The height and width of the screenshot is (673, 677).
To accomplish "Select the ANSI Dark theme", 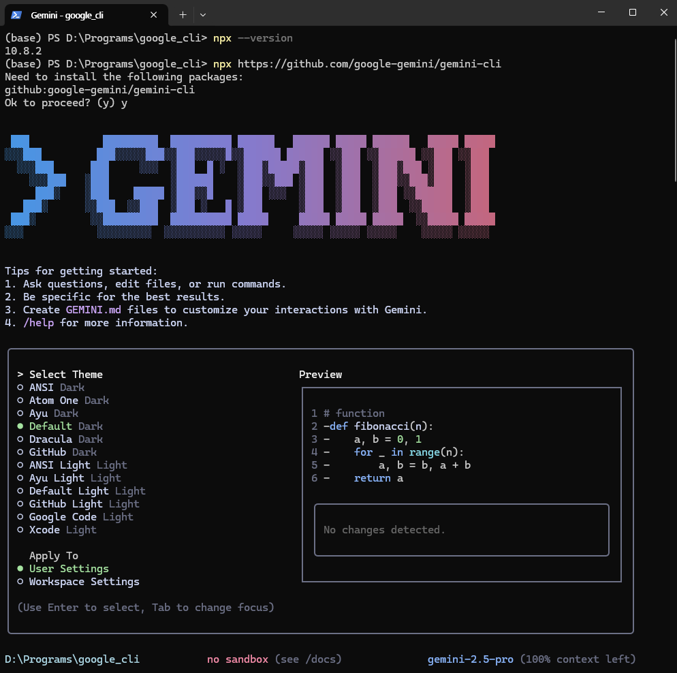I will [x=51, y=387].
